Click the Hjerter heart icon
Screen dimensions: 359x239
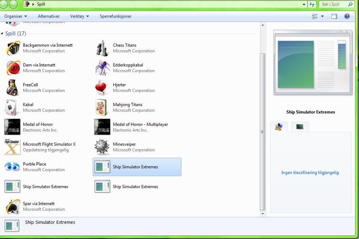coord(101,88)
